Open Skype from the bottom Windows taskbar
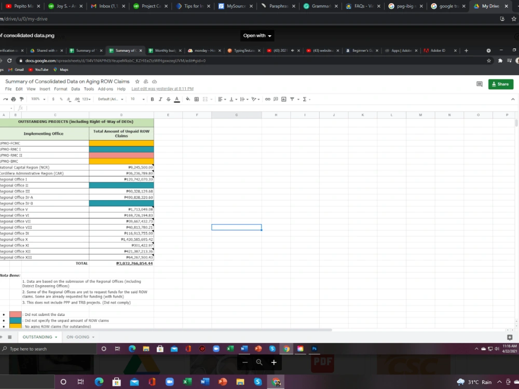This screenshot has height=389, width=519. pyautogui.click(x=258, y=382)
